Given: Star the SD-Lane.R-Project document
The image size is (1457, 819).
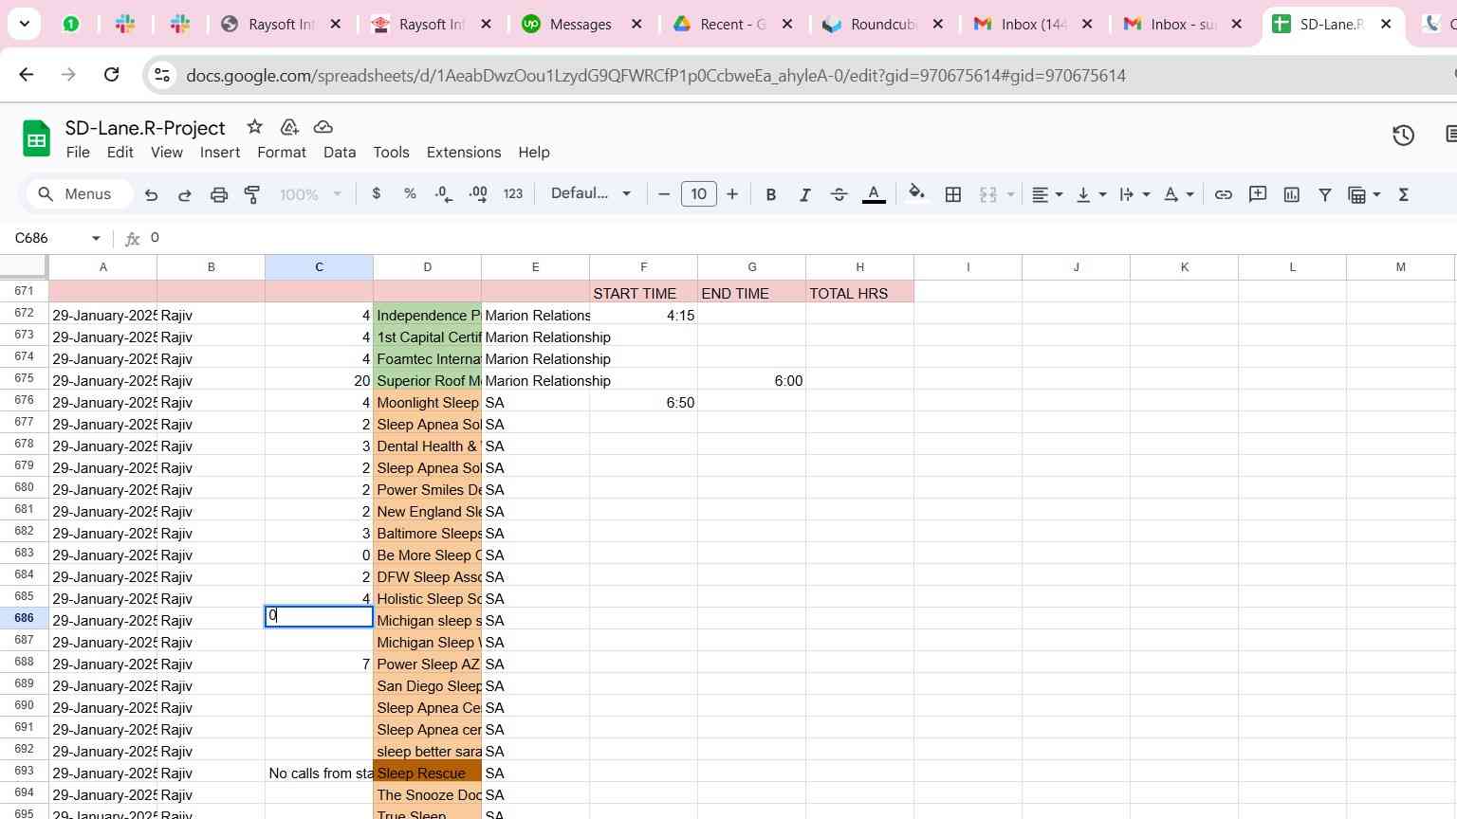Looking at the screenshot, I should 254,127.
